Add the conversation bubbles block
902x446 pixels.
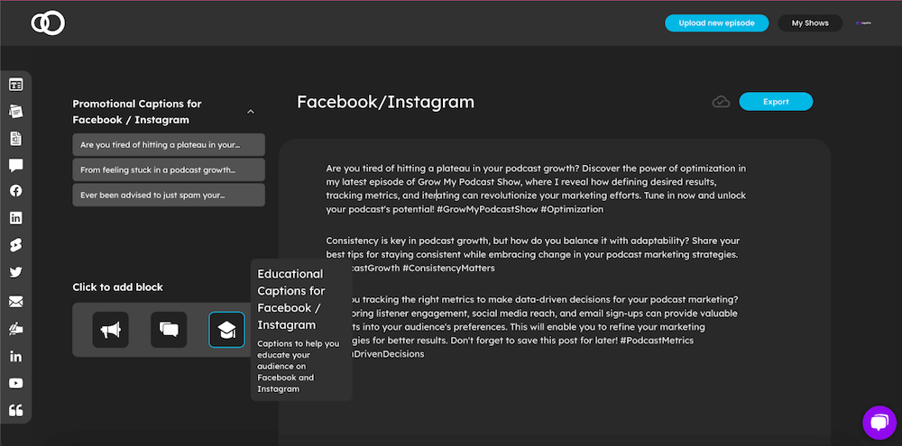[169, 330]
